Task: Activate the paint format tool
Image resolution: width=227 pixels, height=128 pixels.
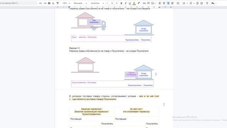Action: point(57,3)
